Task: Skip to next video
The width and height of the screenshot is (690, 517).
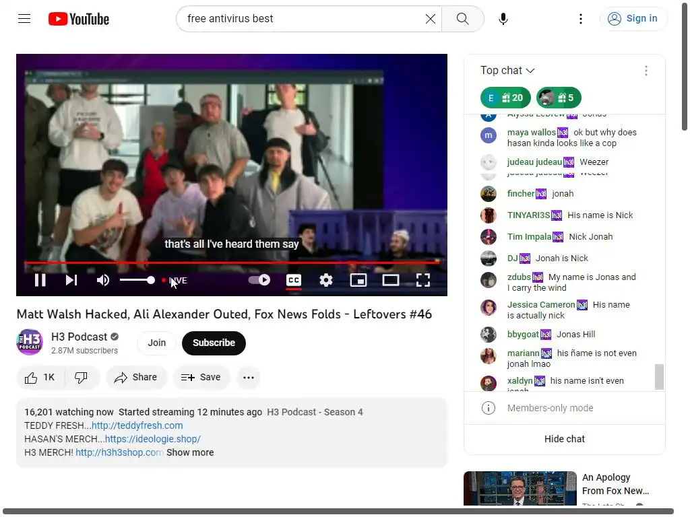Action: pyautogui.click(x=71, y=280)
